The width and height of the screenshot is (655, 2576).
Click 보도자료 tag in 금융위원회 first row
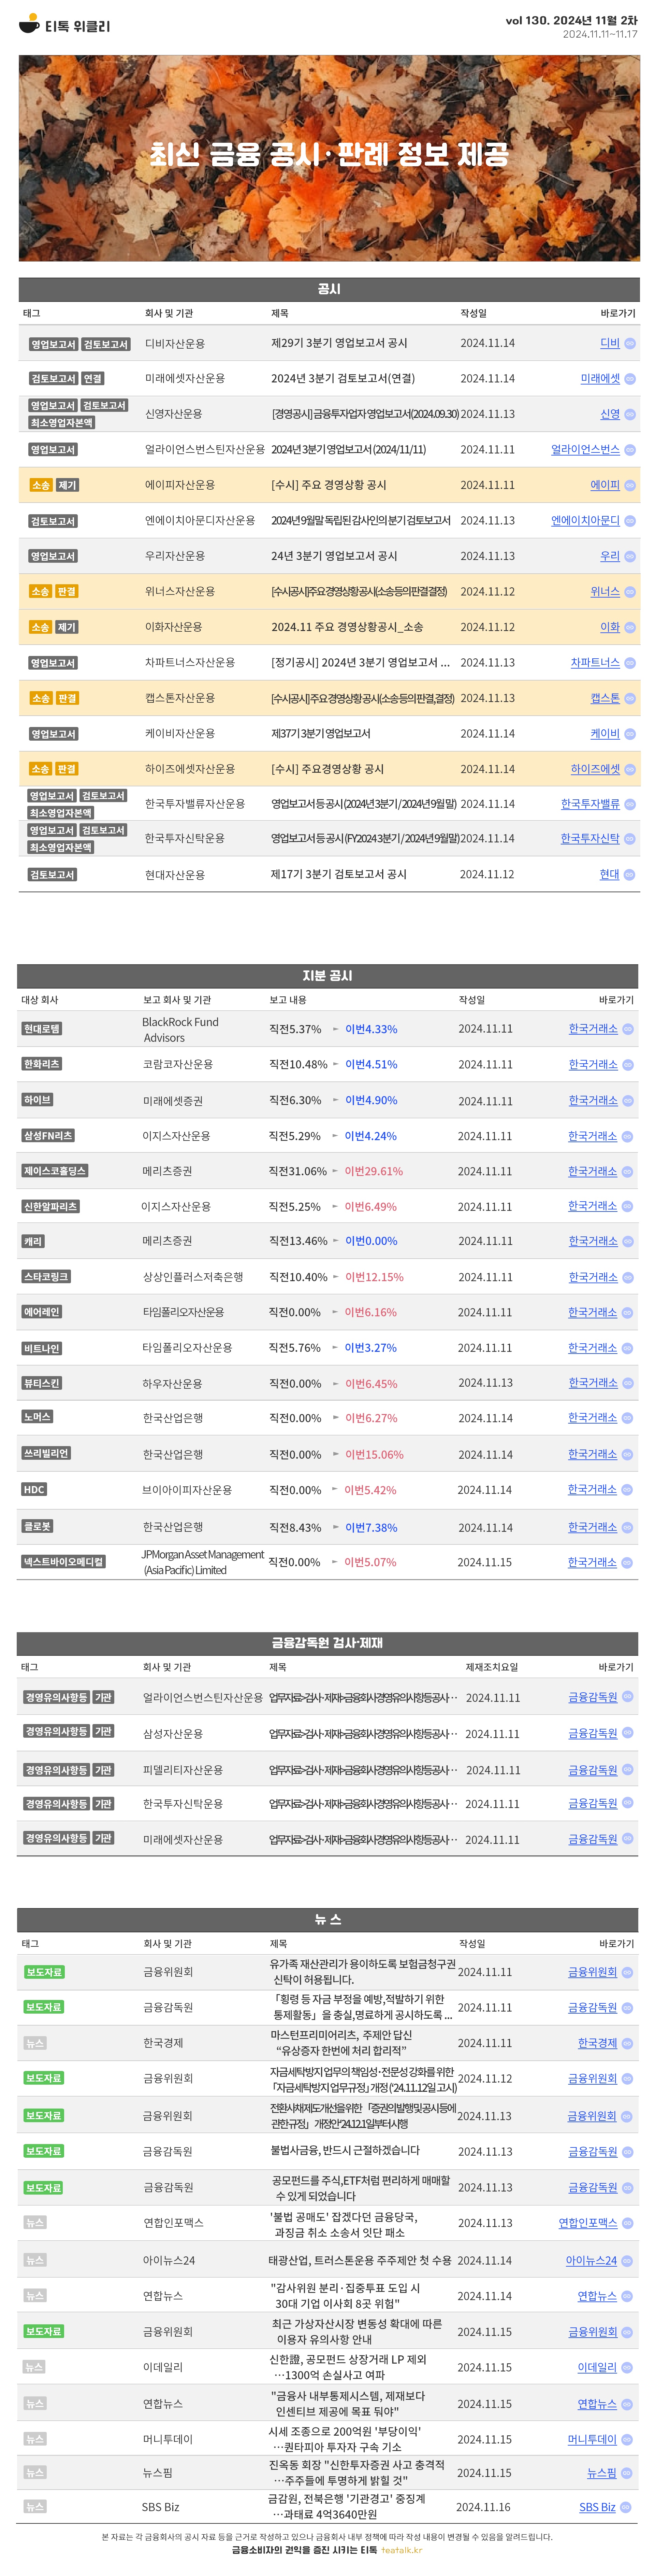[44, 1972]
